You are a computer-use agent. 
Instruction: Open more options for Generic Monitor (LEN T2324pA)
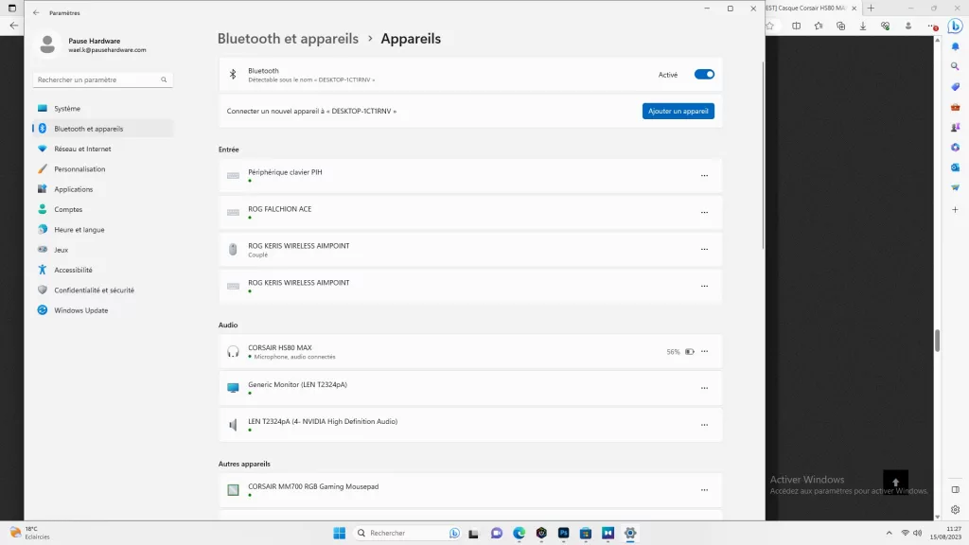click(x=704, y=388)
